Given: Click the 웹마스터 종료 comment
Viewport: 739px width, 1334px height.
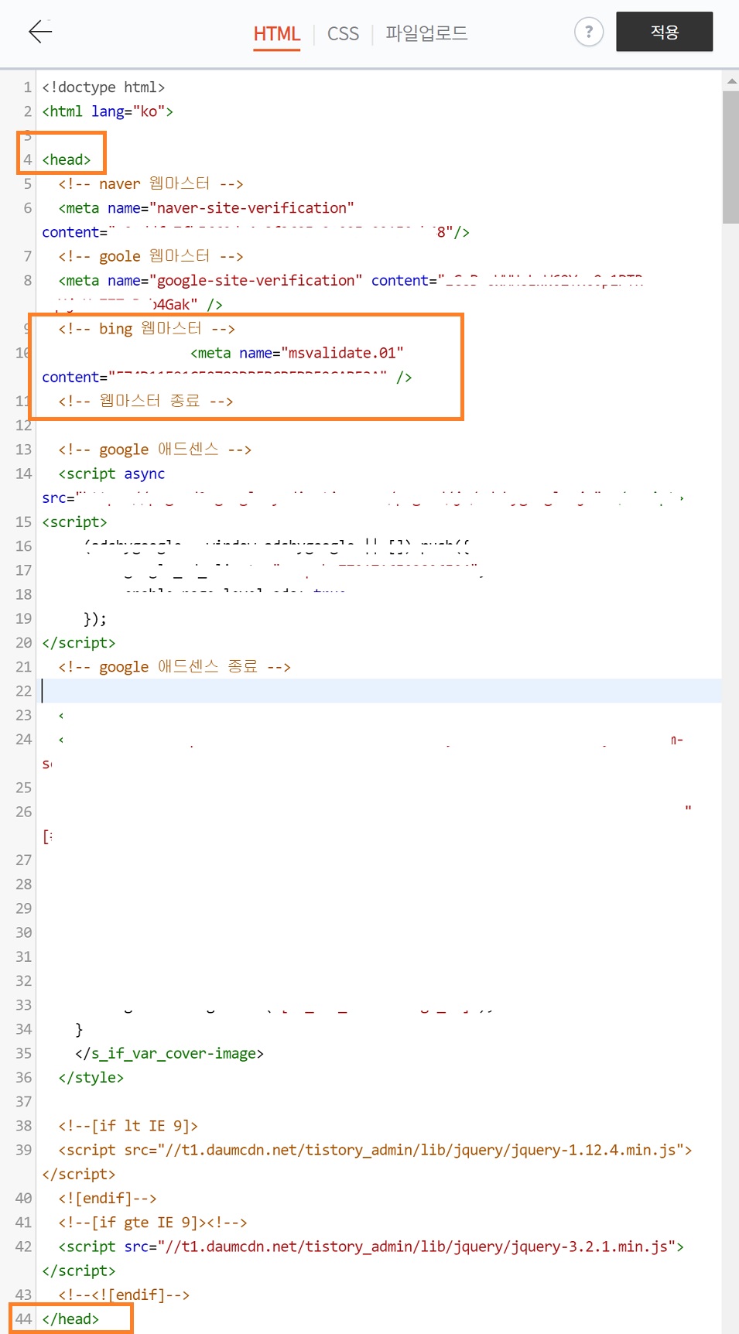Looking at the screenshot, I should tap(145, 401).
